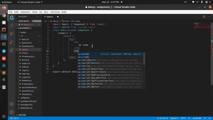Click the suggestion list scrollbar
213x120 pixels.
click(x=144, y=59)
